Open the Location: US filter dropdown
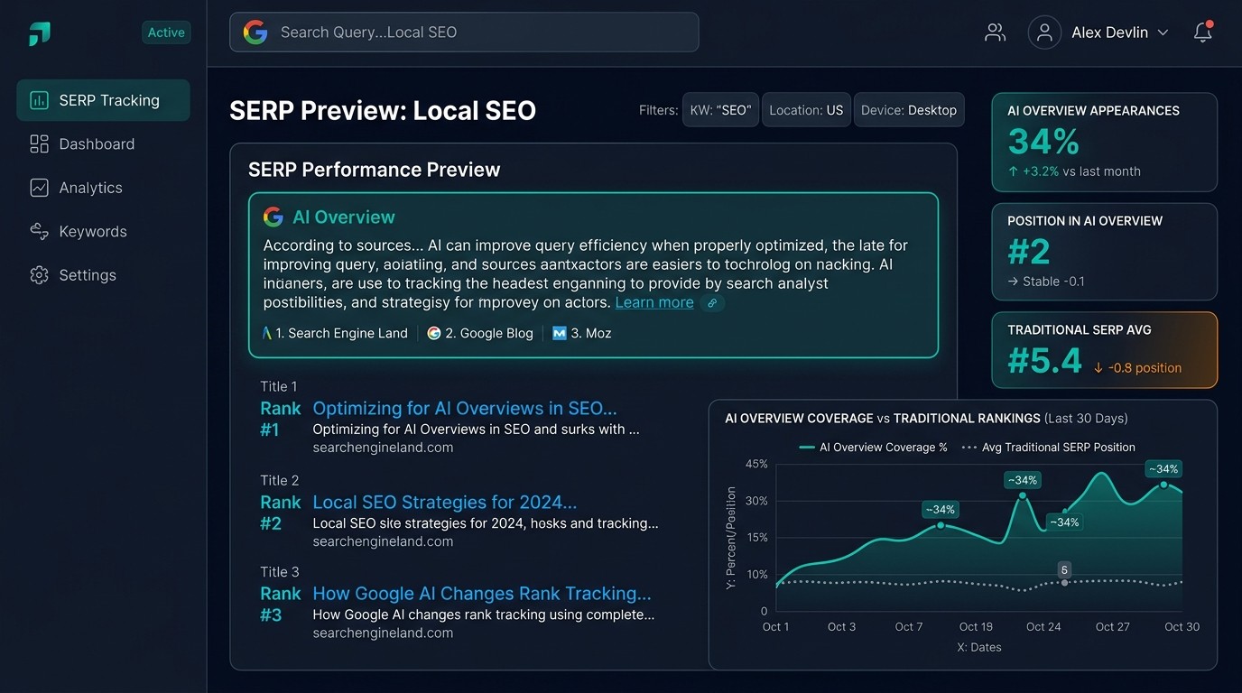 coord(806,109)
